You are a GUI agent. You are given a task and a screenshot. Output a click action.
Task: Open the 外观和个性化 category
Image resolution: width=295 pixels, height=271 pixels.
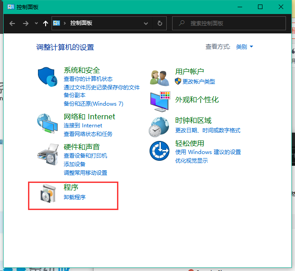point(197,100)
